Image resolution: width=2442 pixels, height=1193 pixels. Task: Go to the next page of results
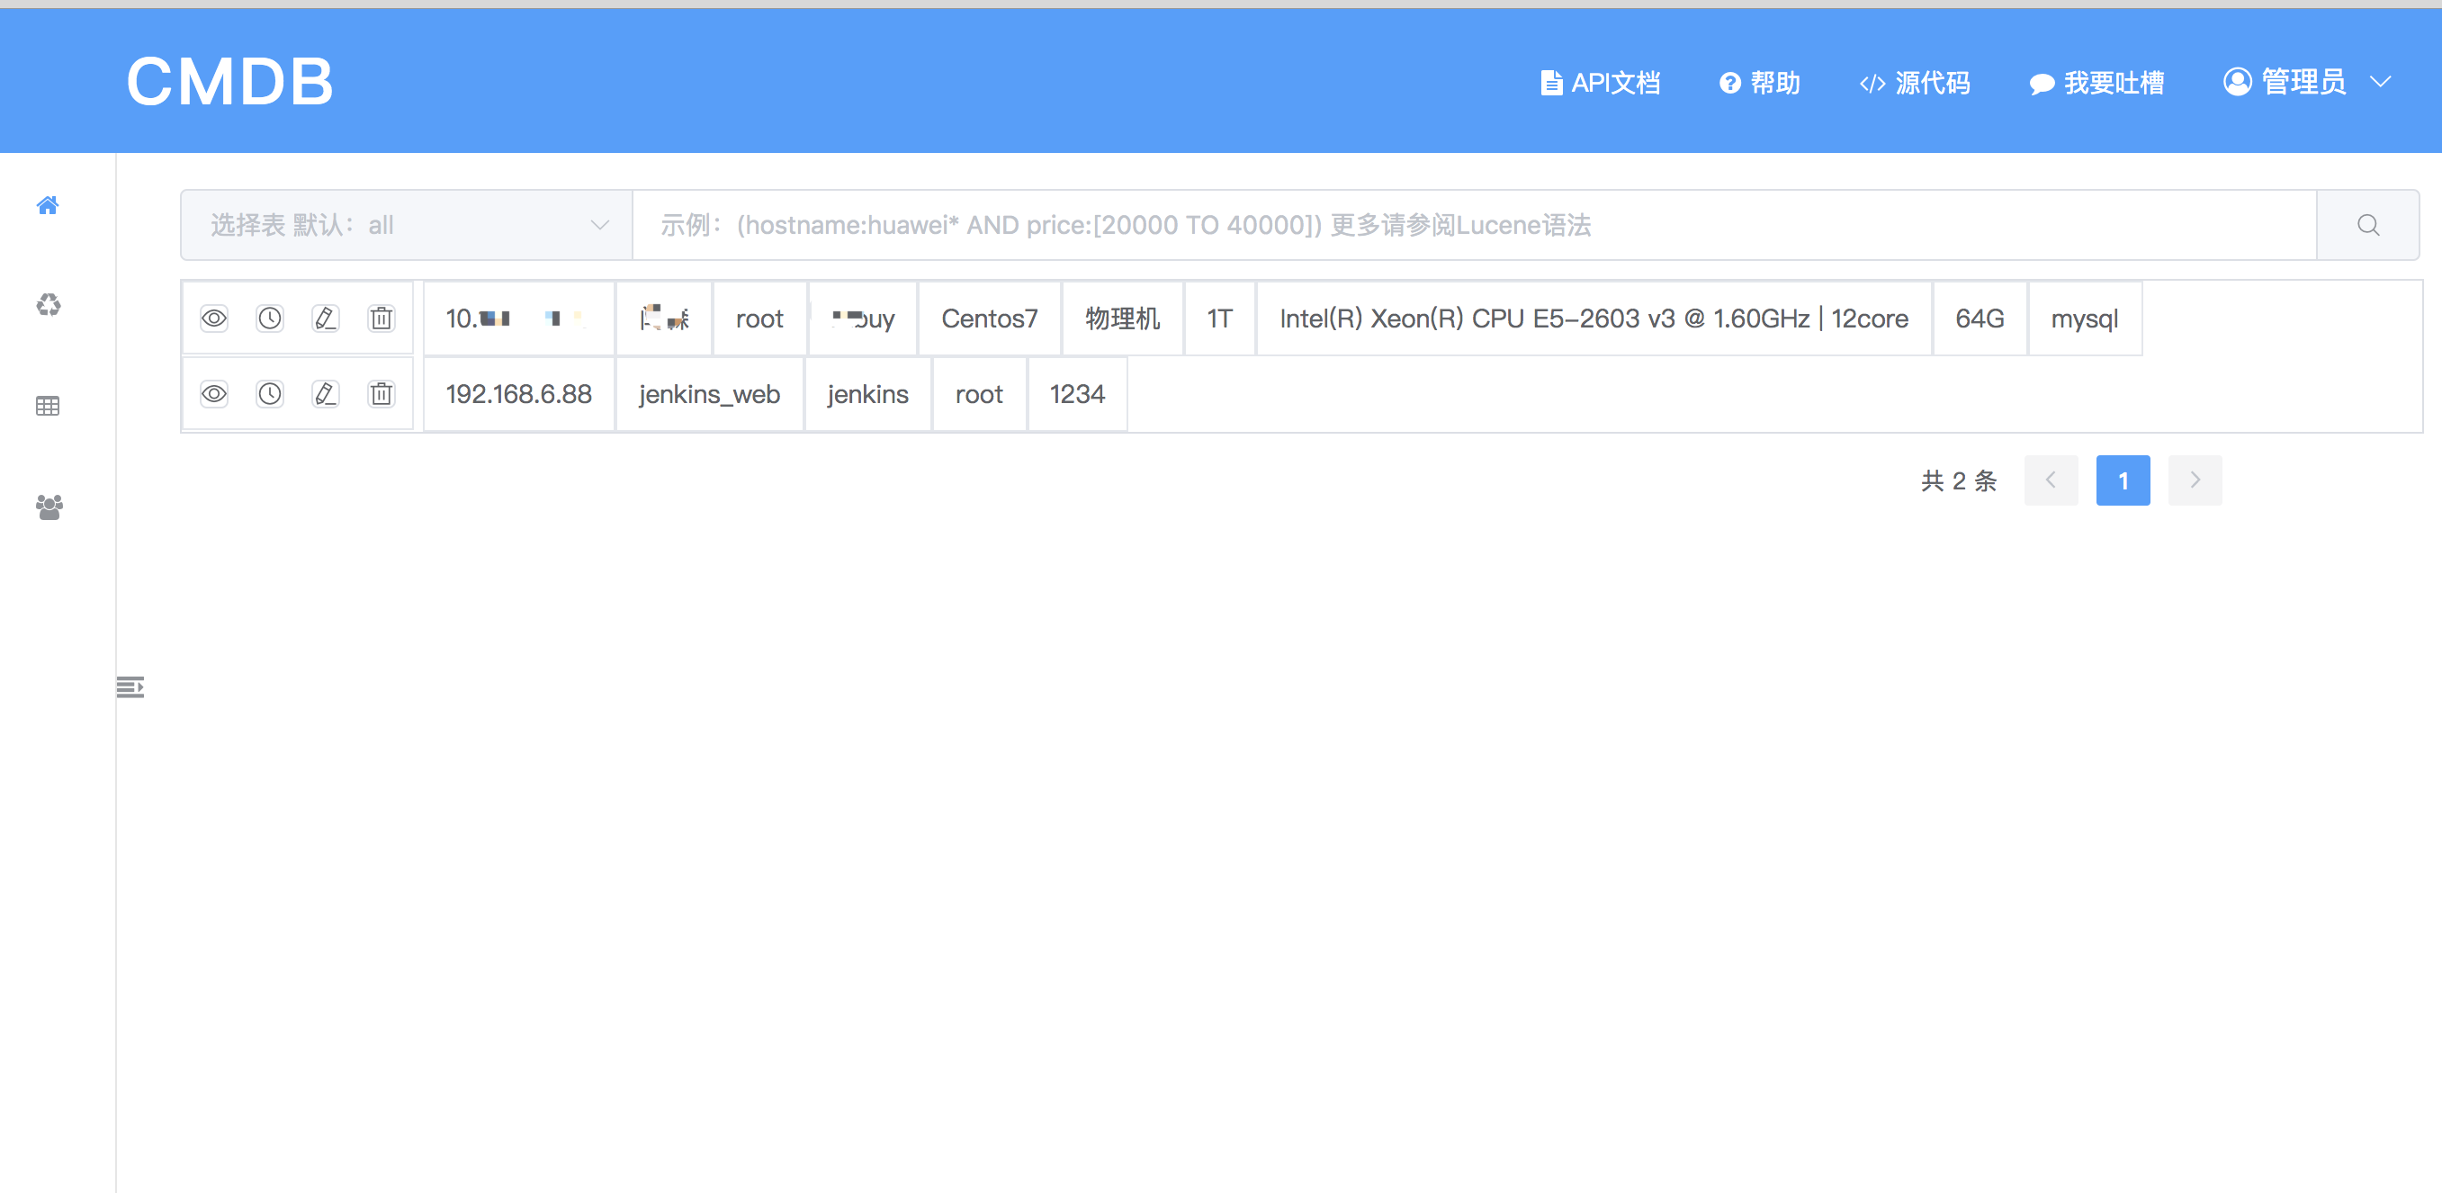2195,480
